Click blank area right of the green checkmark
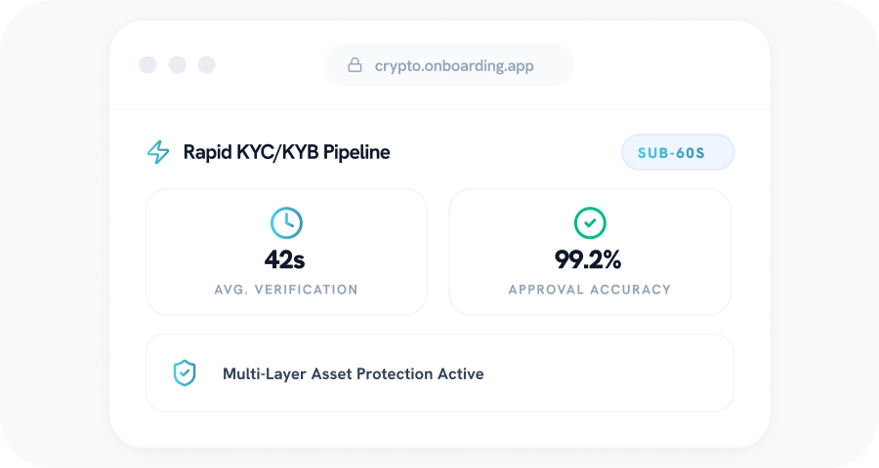The width and height of the screenshot is (879, 468). (674, 223)
